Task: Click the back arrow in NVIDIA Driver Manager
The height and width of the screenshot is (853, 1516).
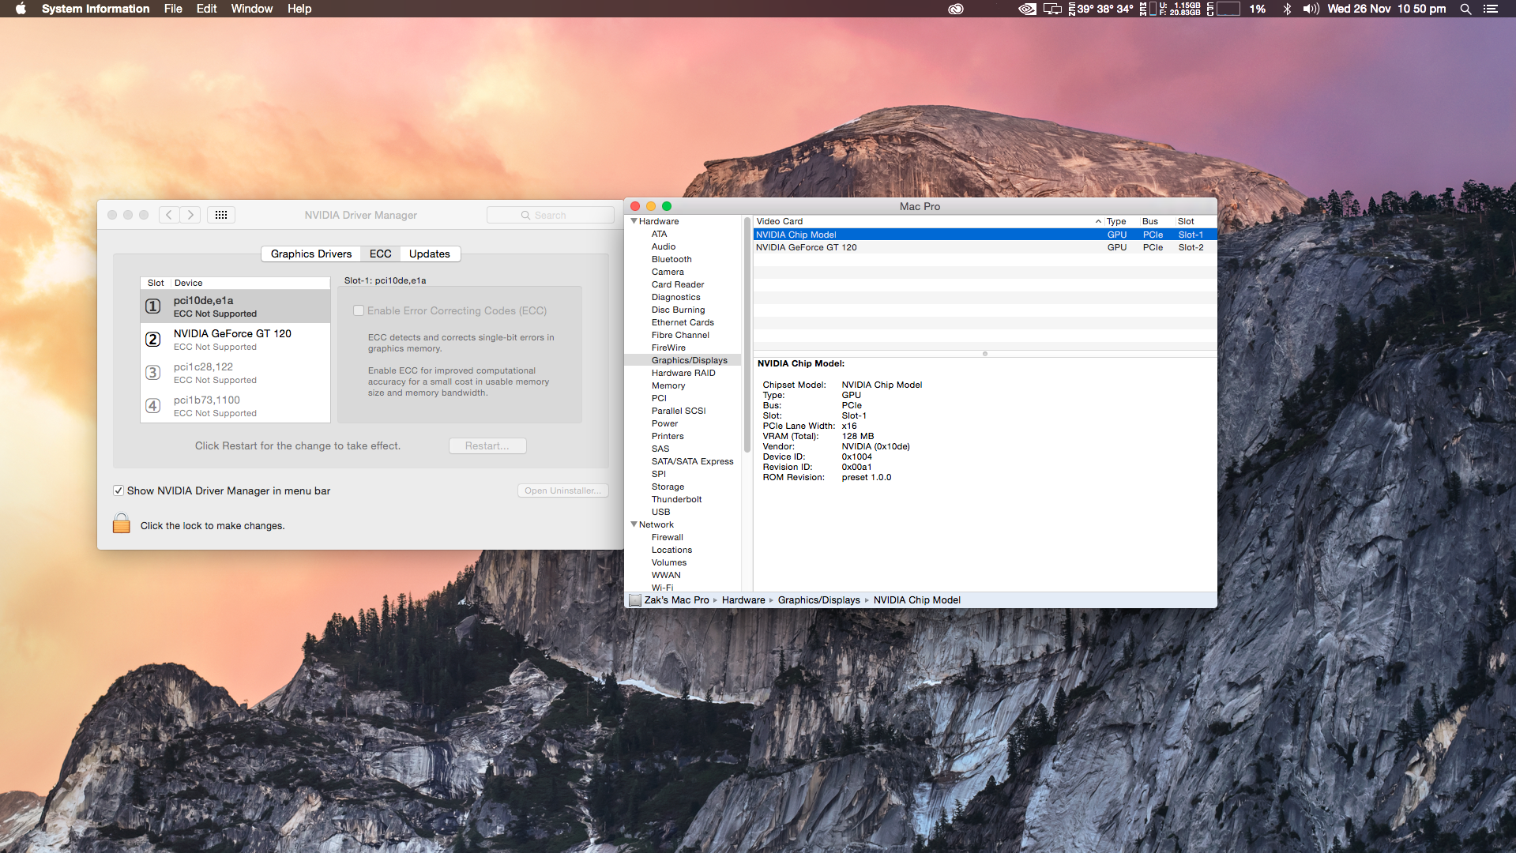Action: click(168, 215)
